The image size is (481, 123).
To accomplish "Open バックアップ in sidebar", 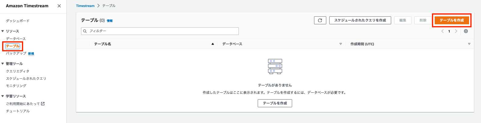I will [x=16, y=53].
